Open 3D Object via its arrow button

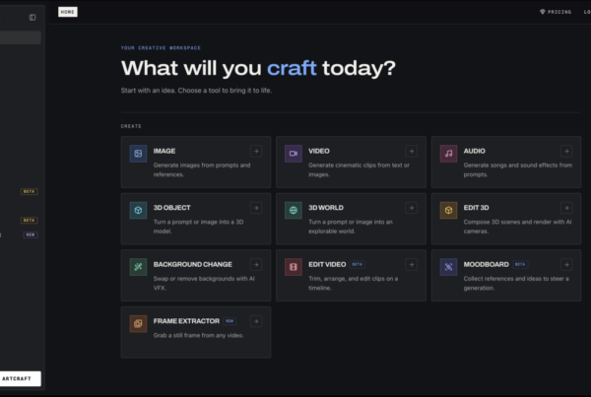[x=256, y=208]
